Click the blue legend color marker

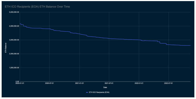pyautogui.click(x=87, y=92)
